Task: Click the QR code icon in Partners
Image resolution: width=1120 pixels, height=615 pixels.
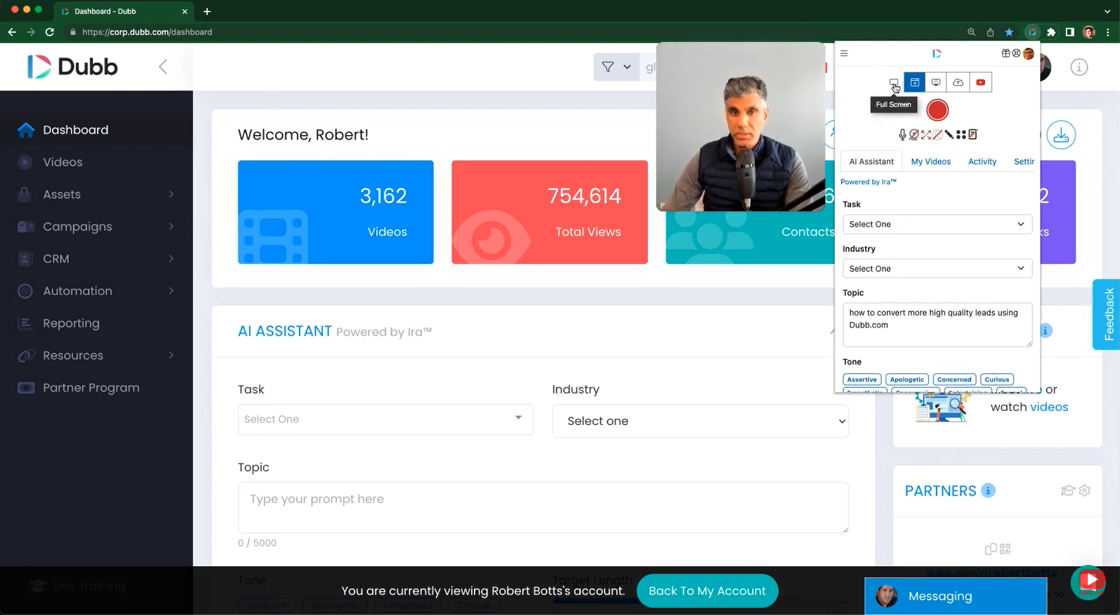Action: (1005, 549)
